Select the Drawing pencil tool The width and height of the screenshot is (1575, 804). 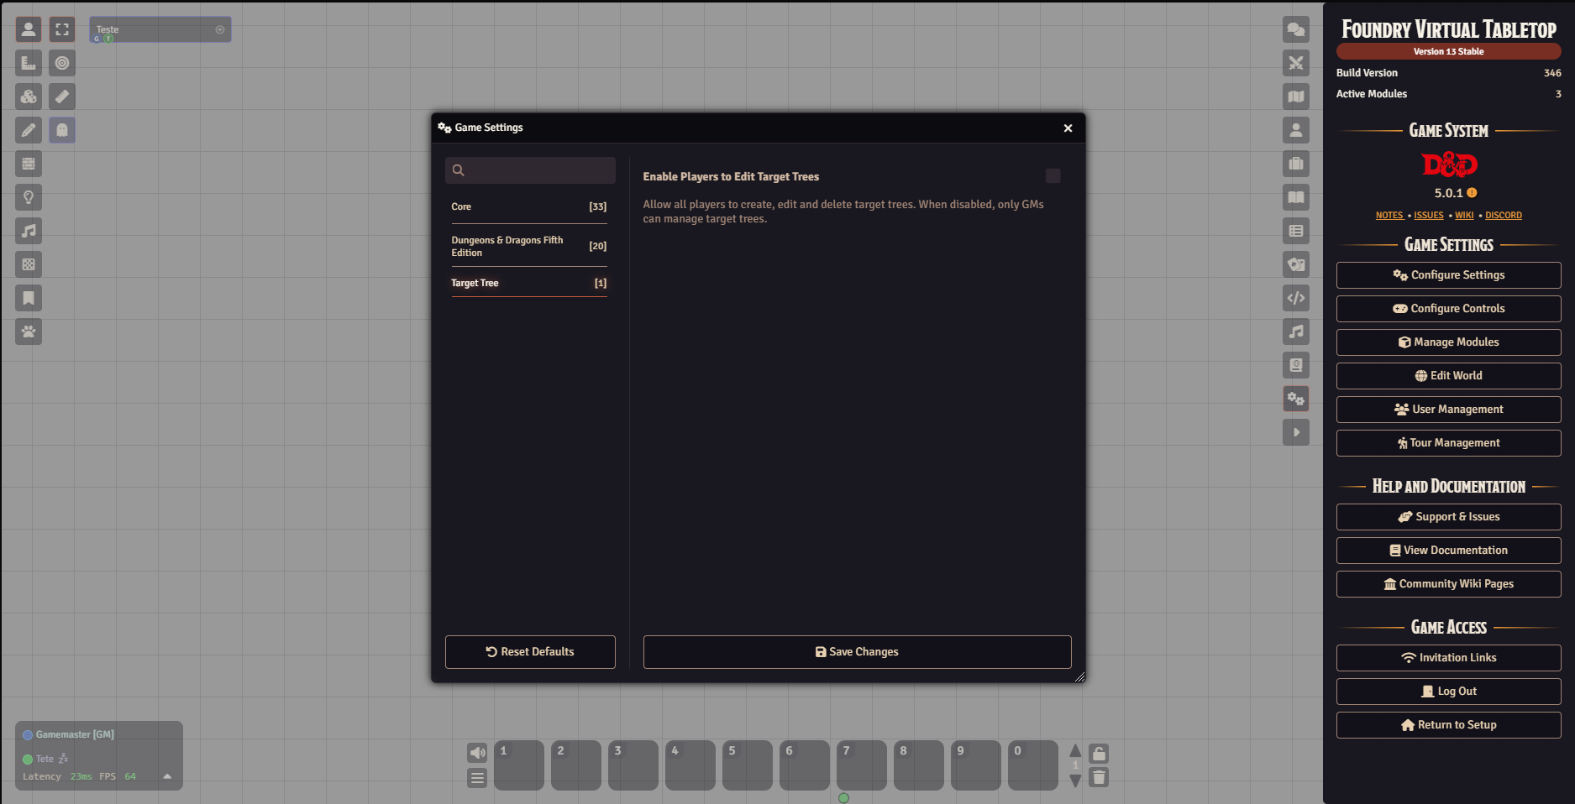29,130
